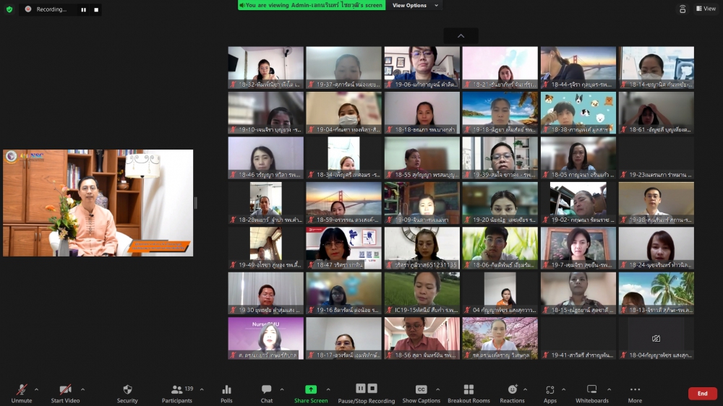723x406 pixels.
Task: Open the View layout menu at top right
Action: tap(706, 9)
